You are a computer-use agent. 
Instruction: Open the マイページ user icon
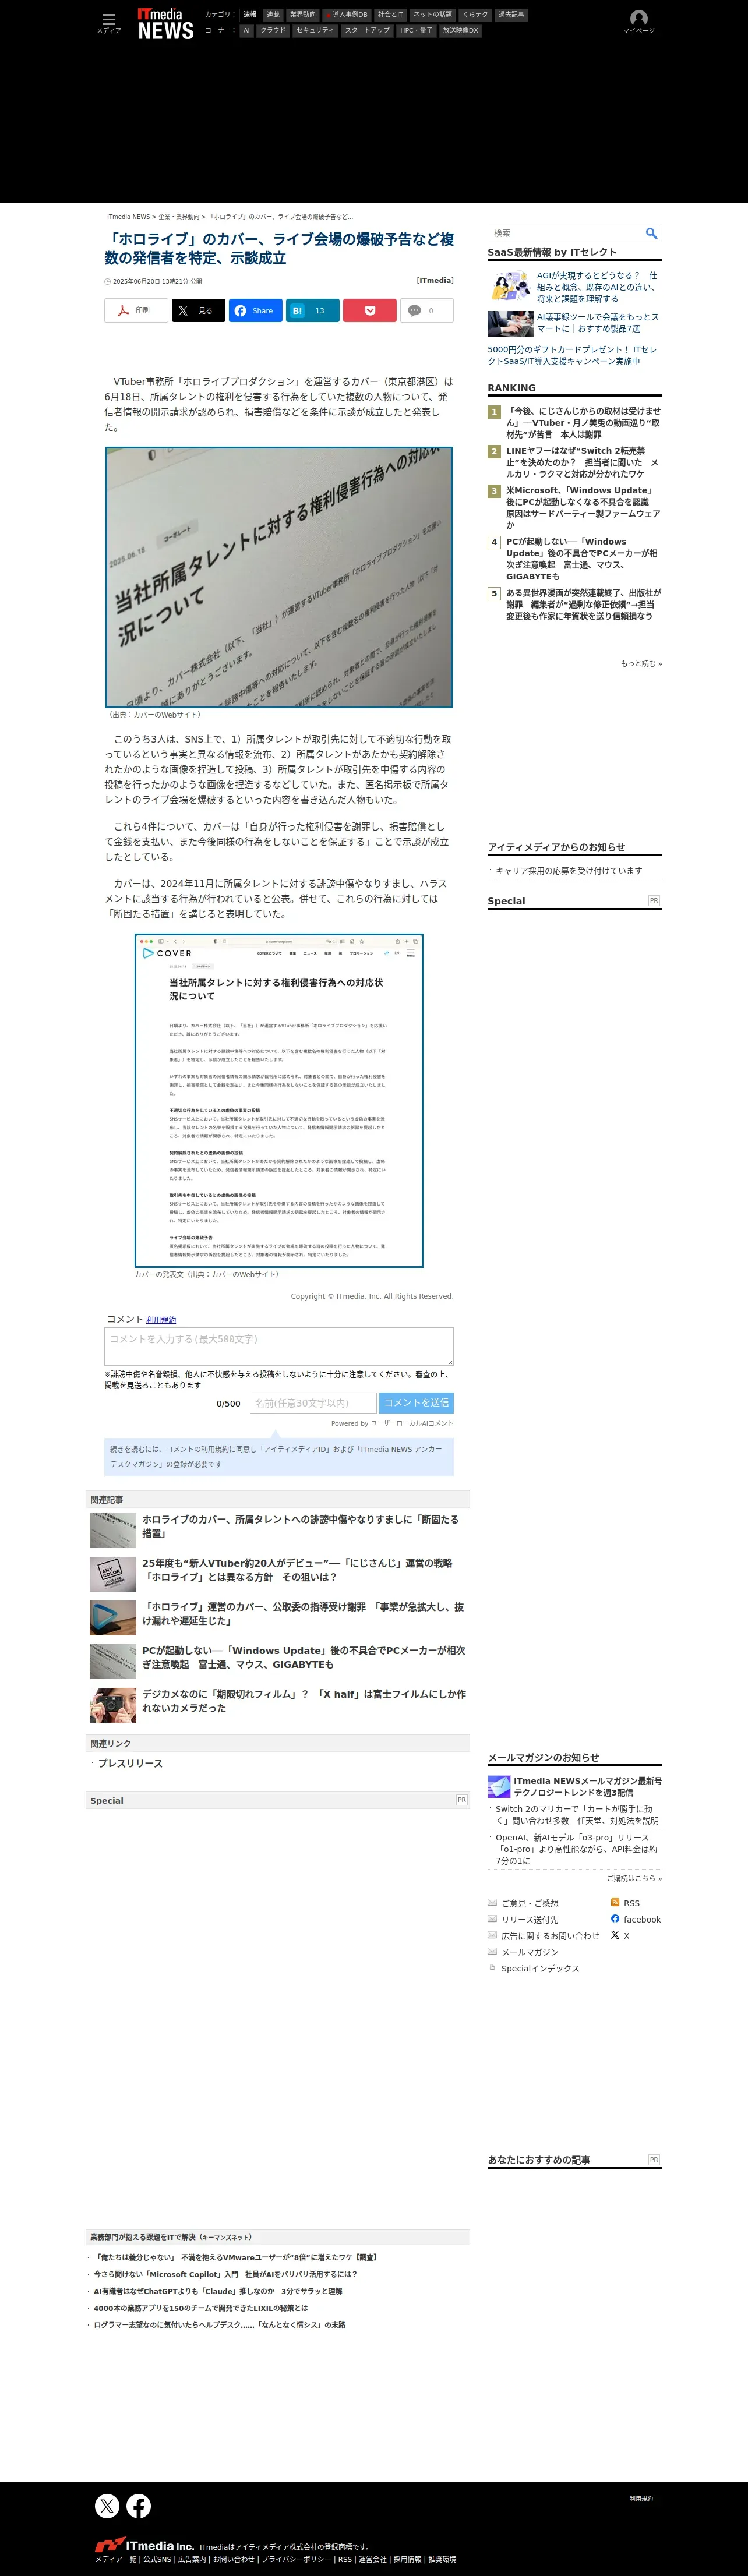tap(639, 22)
